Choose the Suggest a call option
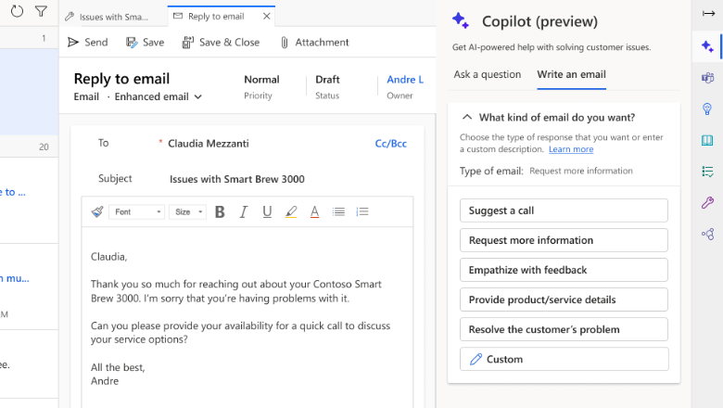Image resolution: width=723 pixels, height=408 pixels. [x=564, y=210]
